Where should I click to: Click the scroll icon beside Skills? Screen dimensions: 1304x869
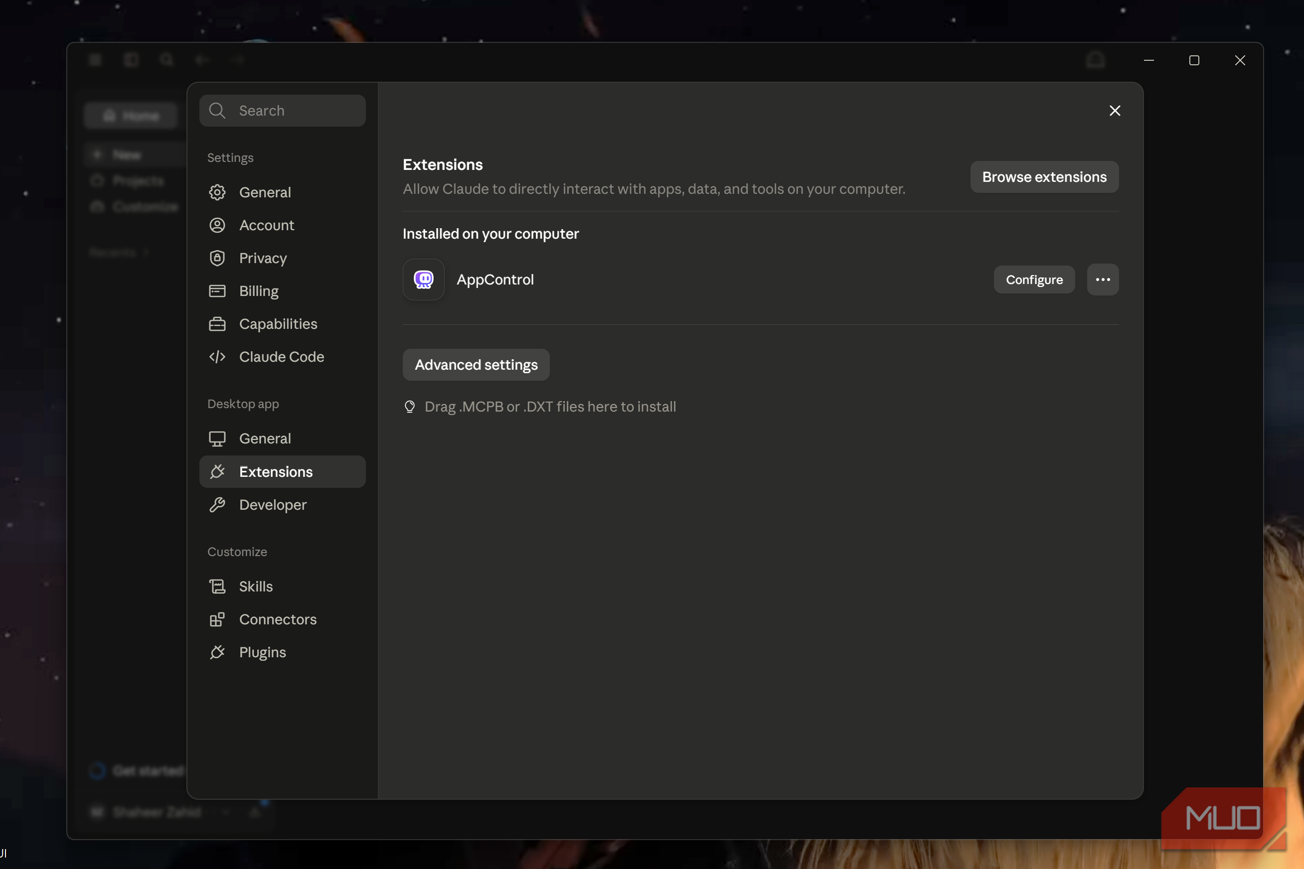[x=217, y=586]
